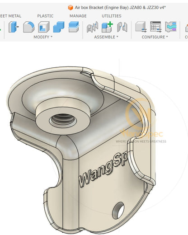Switch to the MANAGE tab
Image resolution: width=188 pixels, height=235 pixels.
click(x=78, y=16)
